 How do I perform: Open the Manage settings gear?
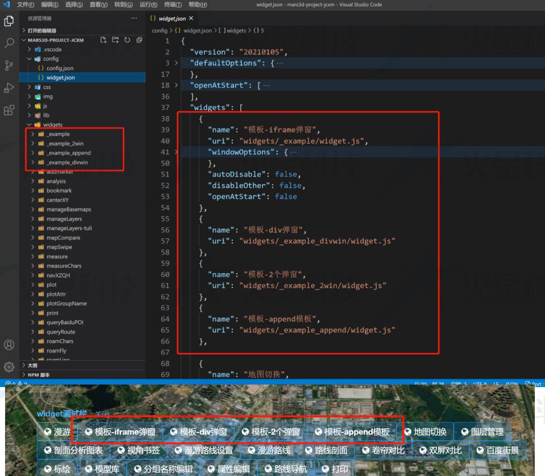tap(9, 367)
